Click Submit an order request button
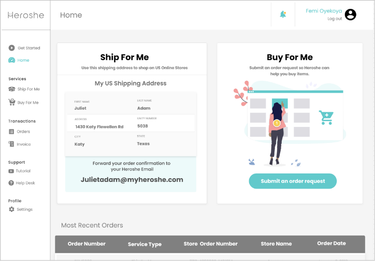 (x=293, y=181)
